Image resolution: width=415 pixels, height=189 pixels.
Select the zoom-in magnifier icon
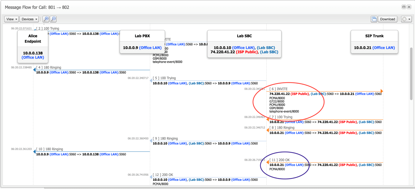pos(46,19)
